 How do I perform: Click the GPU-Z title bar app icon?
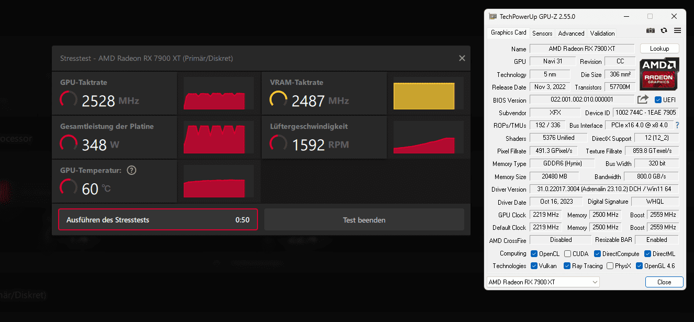(x=493, y=16)
